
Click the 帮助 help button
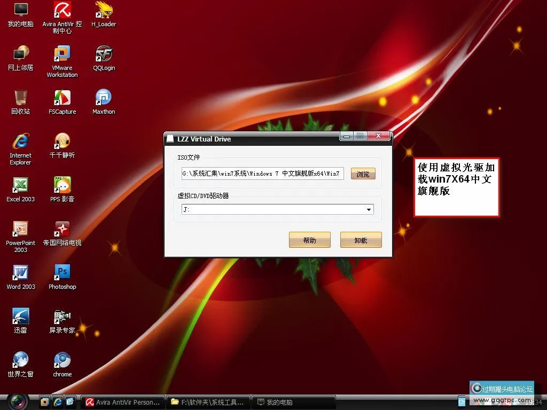pyautogui.click(x=309, y=240)
